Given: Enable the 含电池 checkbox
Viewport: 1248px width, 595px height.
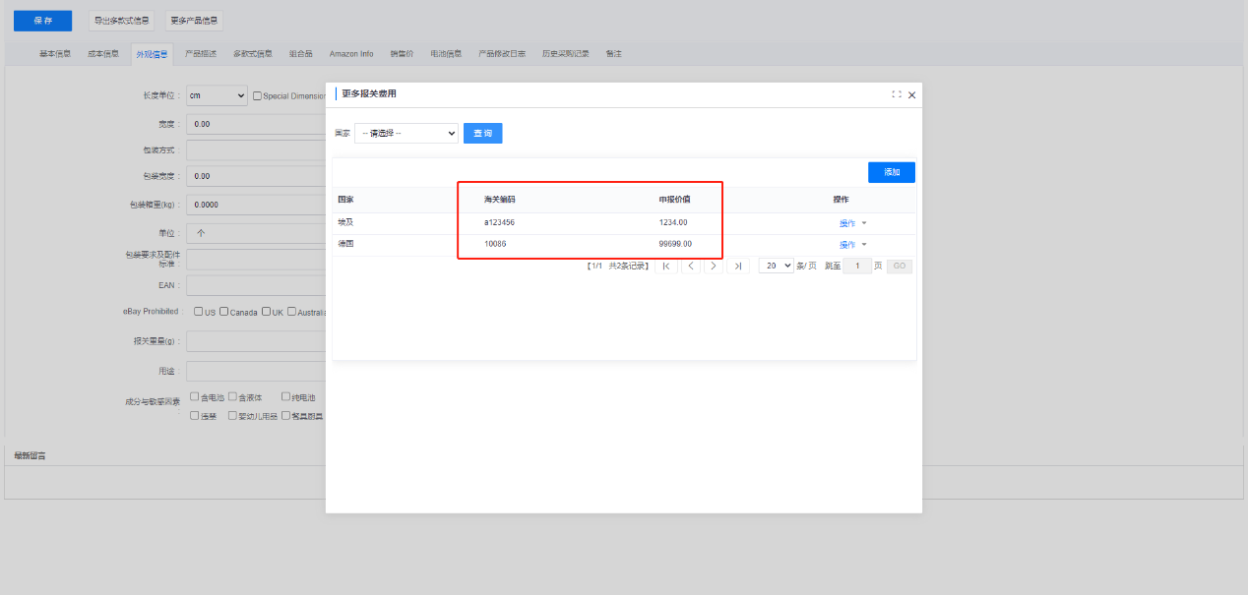Looking at the screenshot, I should click(195, 397).
